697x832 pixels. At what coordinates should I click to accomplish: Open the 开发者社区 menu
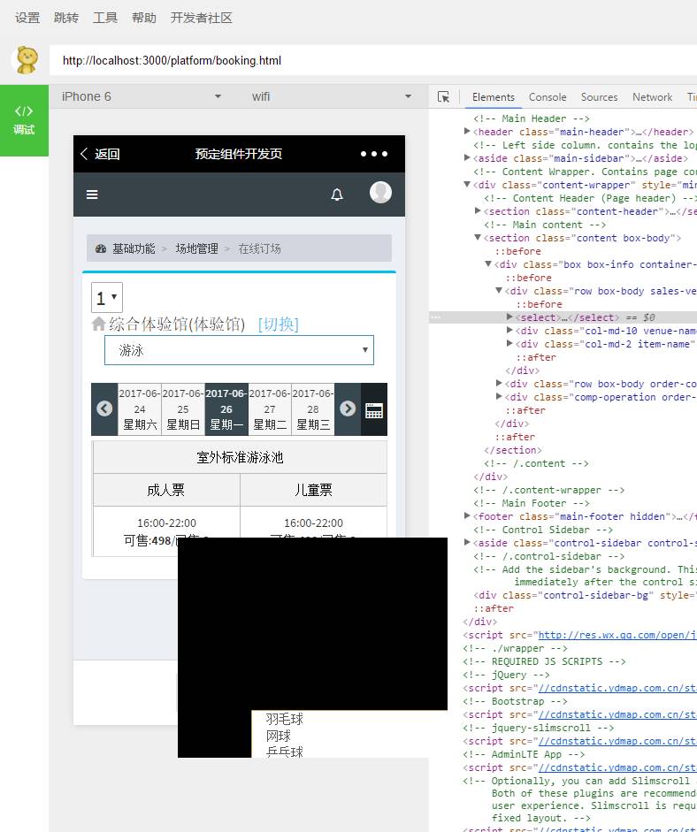tap(201, 18)
